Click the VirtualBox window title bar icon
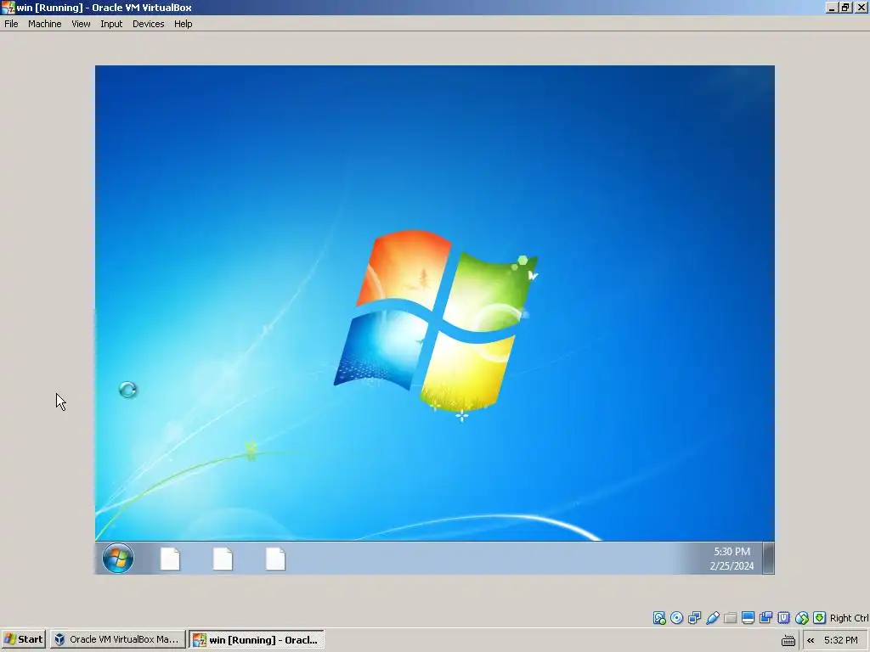The height and width of the screenshot is (652, 870). (x=8, y=7)
